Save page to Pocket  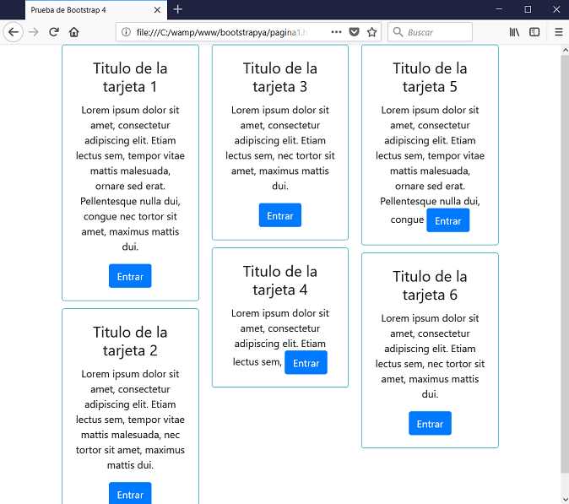click(355, 32)
